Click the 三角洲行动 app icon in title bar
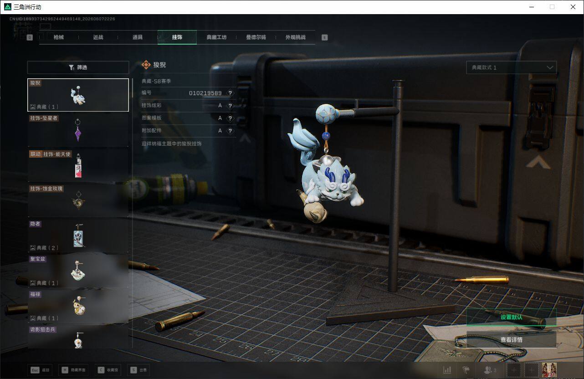The width and height of the screenshot is (584, 379). pyautogui.click(x=7, y=7)
